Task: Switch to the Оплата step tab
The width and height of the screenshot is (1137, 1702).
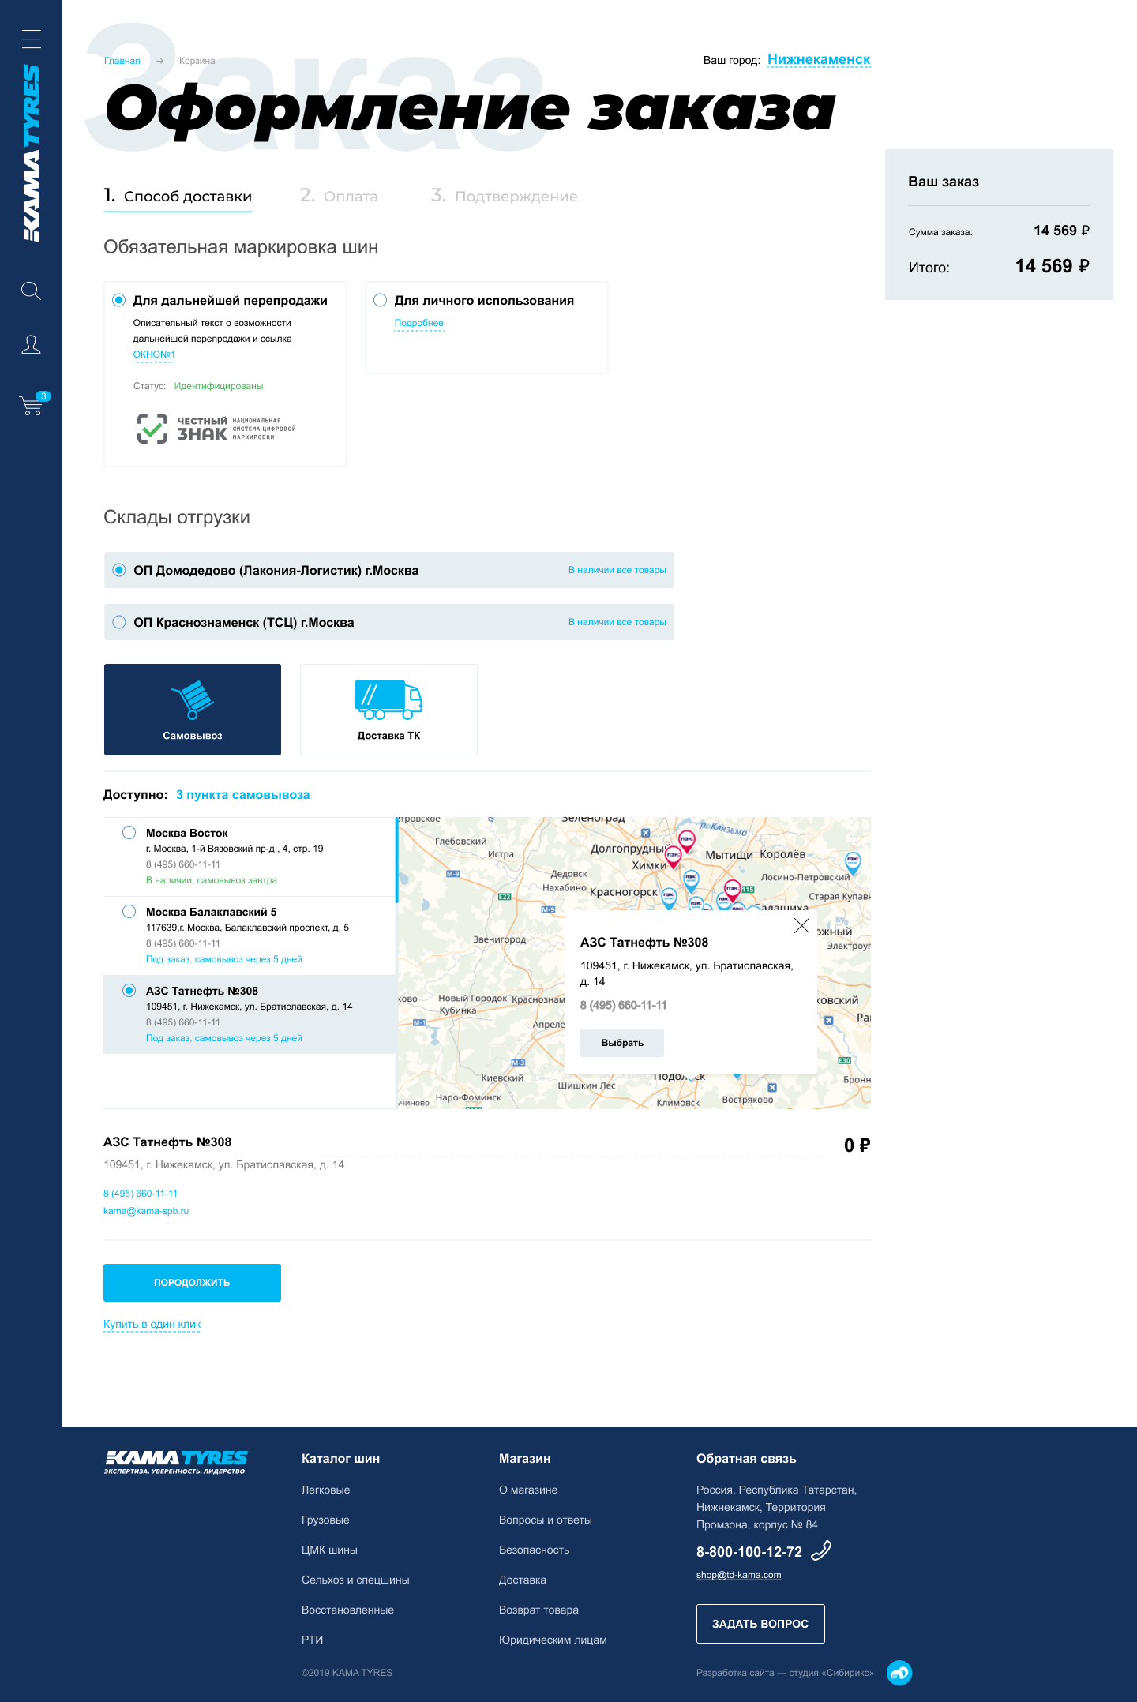Action: click(340, 196)
